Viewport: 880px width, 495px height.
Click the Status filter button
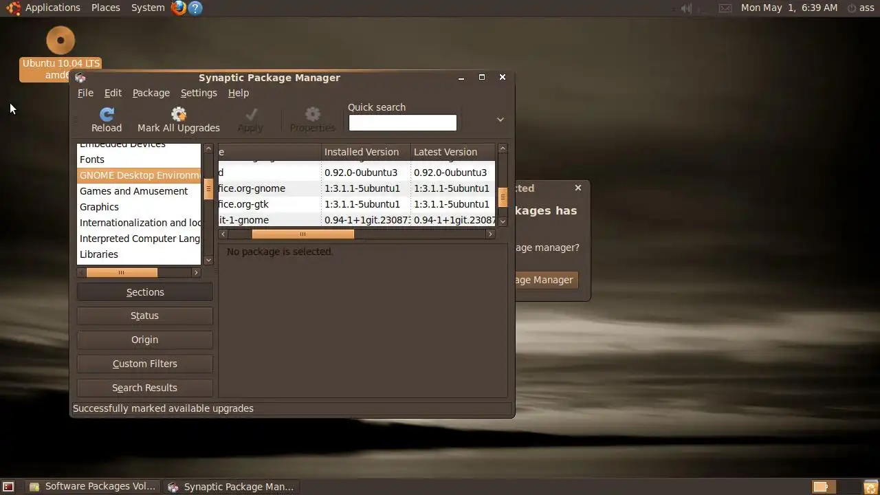pos(144,316)
